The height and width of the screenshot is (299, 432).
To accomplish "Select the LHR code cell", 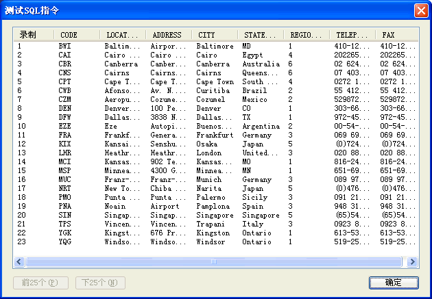I will tap(64, 153).
